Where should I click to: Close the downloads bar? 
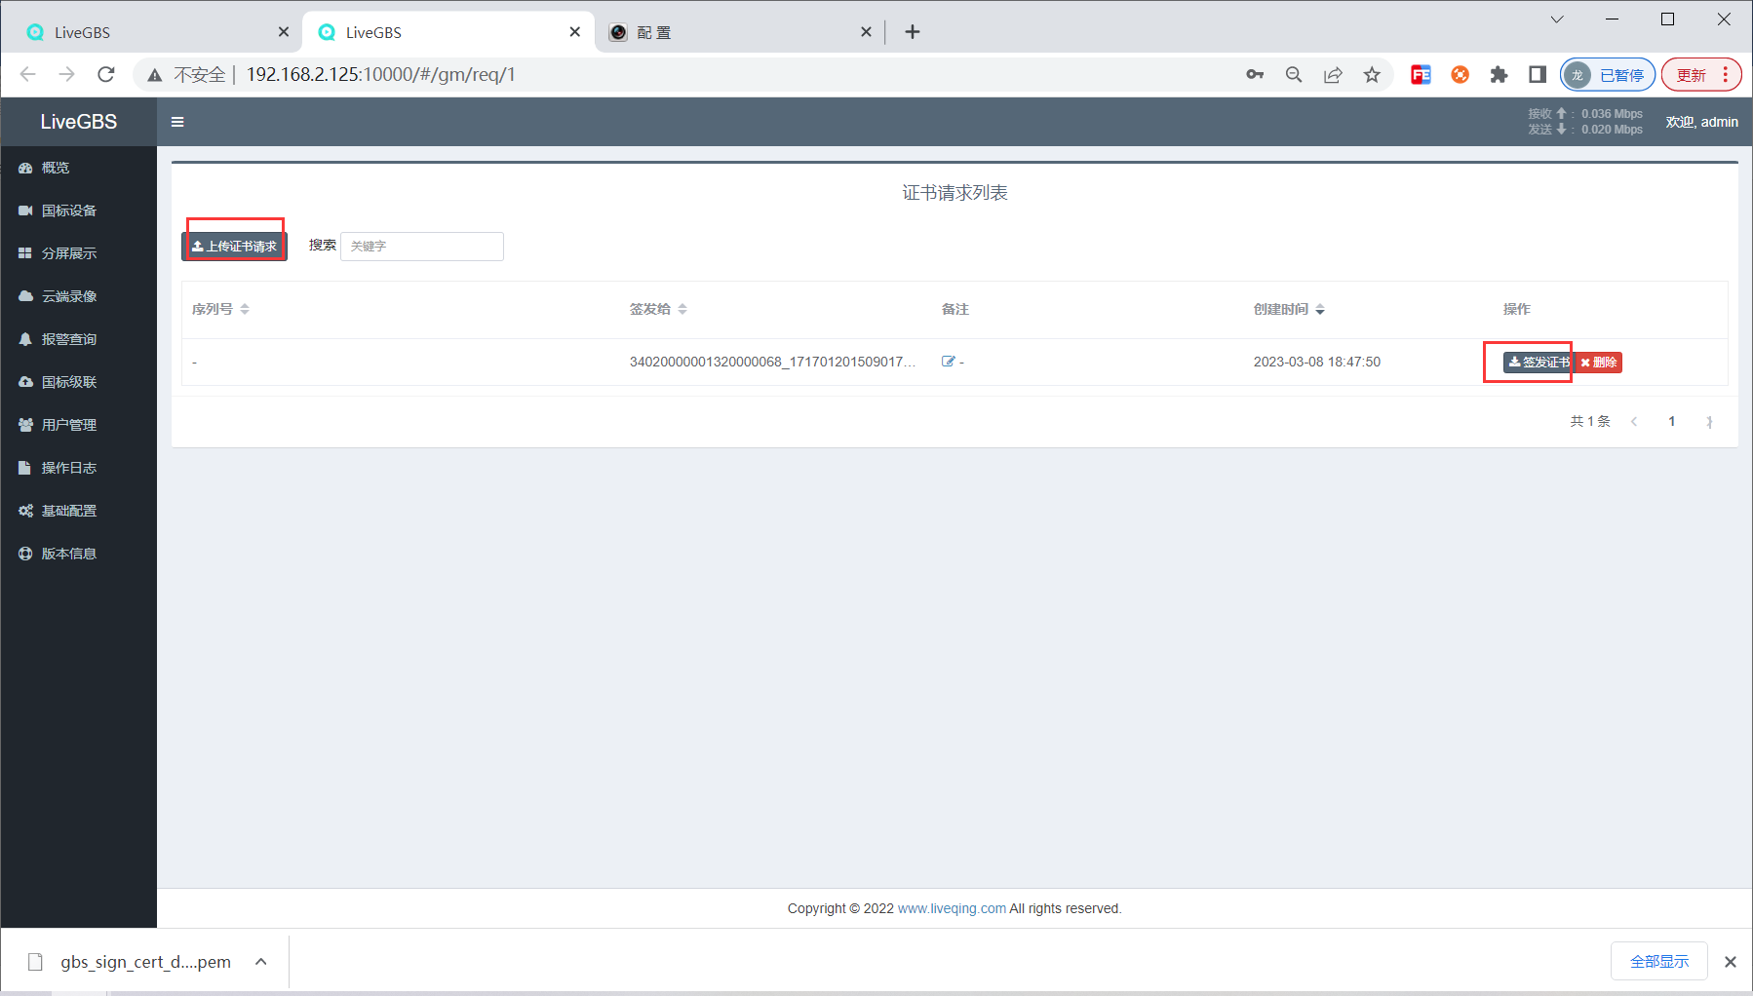1731,962
